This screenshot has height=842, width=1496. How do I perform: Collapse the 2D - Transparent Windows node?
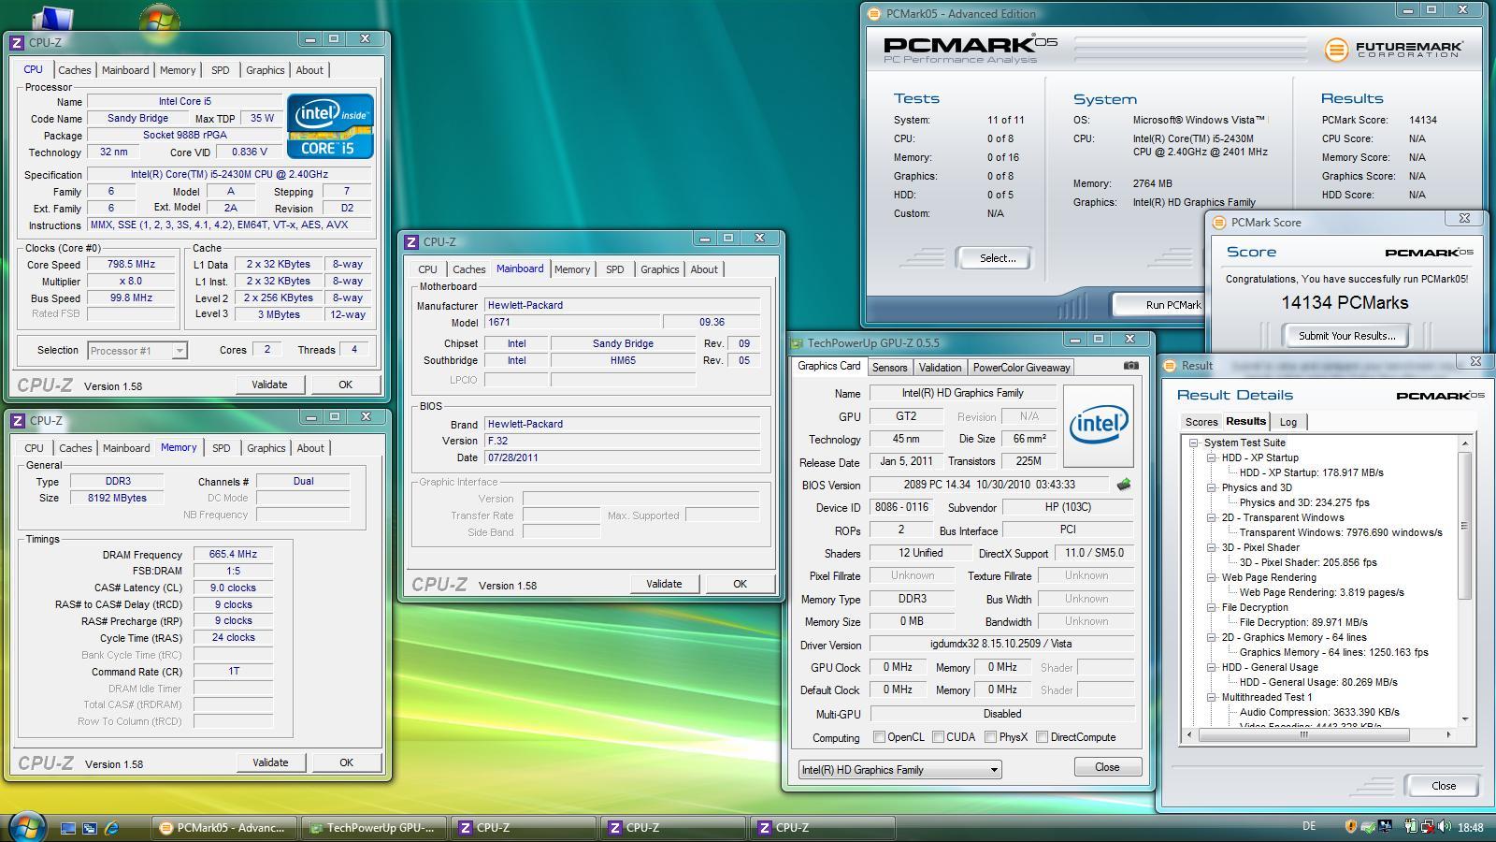[x=1212, y=518]
